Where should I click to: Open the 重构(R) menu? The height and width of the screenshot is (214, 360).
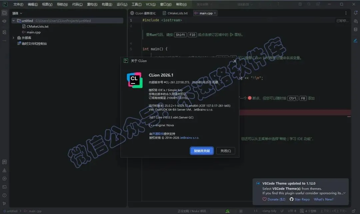click(92, 4)
